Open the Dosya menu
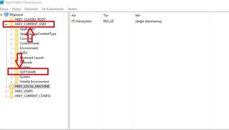 pos(4,9)
